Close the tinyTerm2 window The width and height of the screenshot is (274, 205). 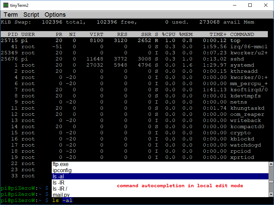tap(266, 5)
